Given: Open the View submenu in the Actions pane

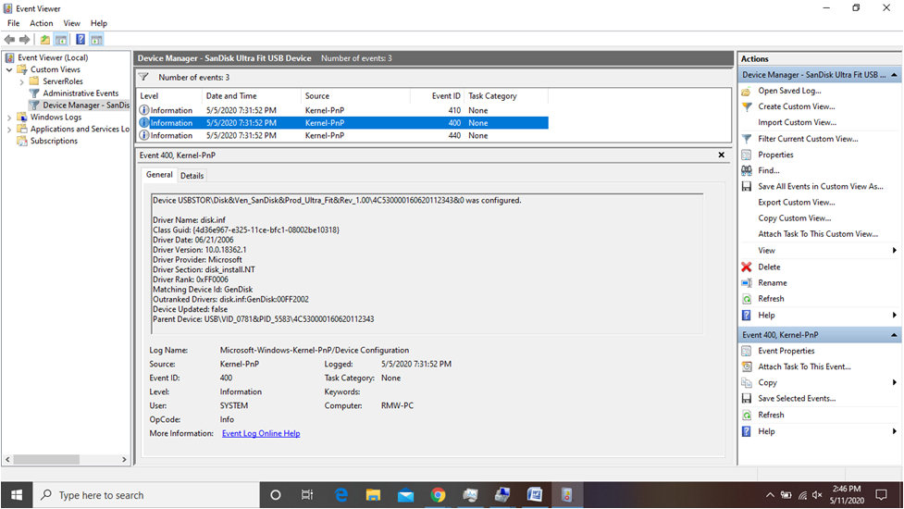Looking at the screenshot, I should point(819,251).
